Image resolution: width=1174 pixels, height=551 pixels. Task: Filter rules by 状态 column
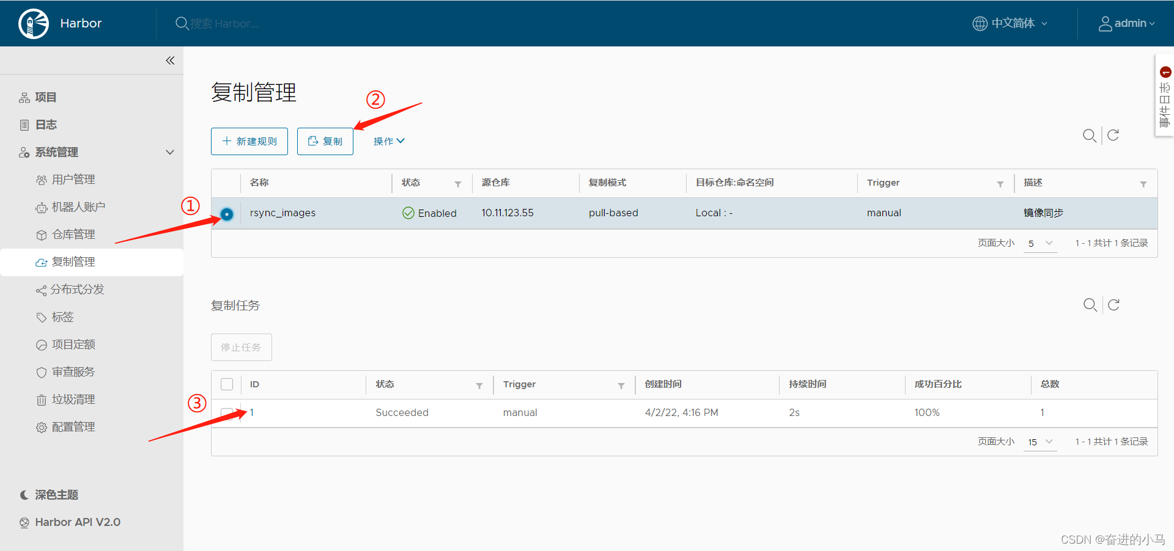(x=458, y=184)
